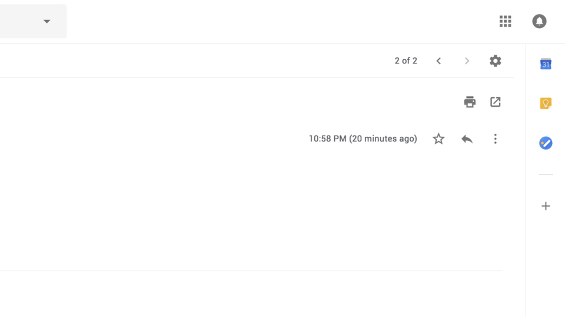
Task: Click the search mail field
Action: (33, 21)
